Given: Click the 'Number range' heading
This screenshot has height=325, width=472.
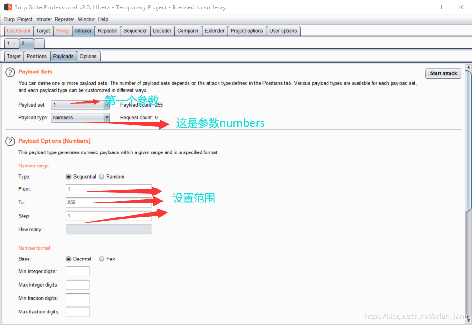Looking at the screenshot, I should (x=33, y=166).
